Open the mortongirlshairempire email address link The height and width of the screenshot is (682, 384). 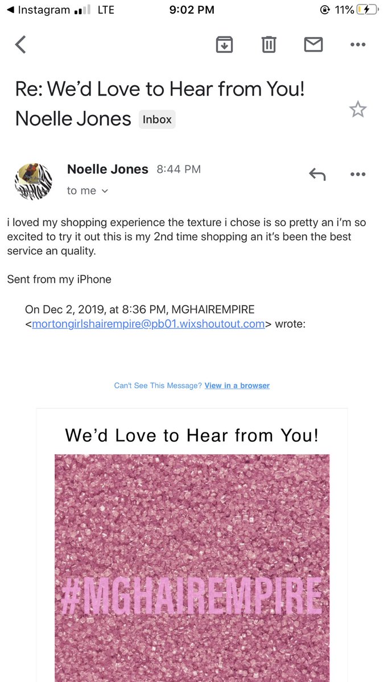[148, 324]
